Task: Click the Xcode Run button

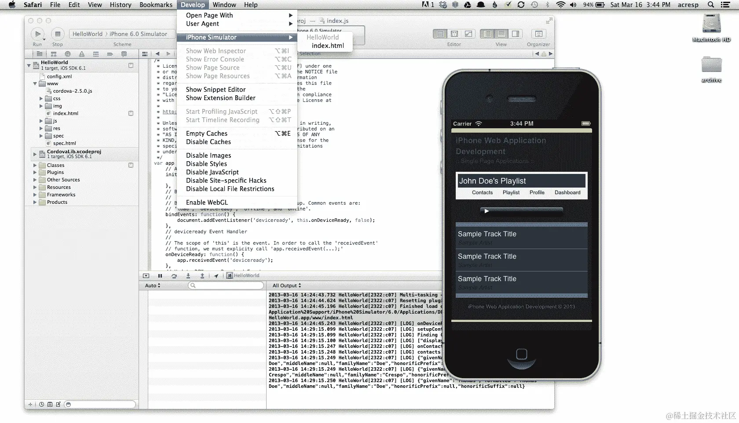Action: (x=37, y=34)
